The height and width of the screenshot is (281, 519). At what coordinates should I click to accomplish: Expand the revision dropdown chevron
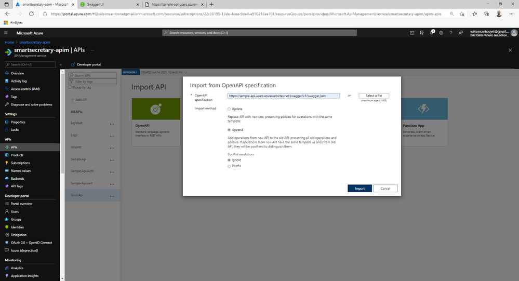[185, 72]
